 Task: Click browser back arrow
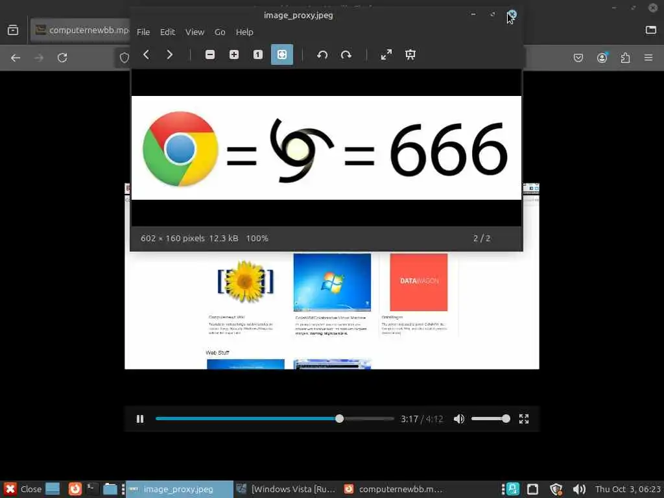click(x=16, y=58)
